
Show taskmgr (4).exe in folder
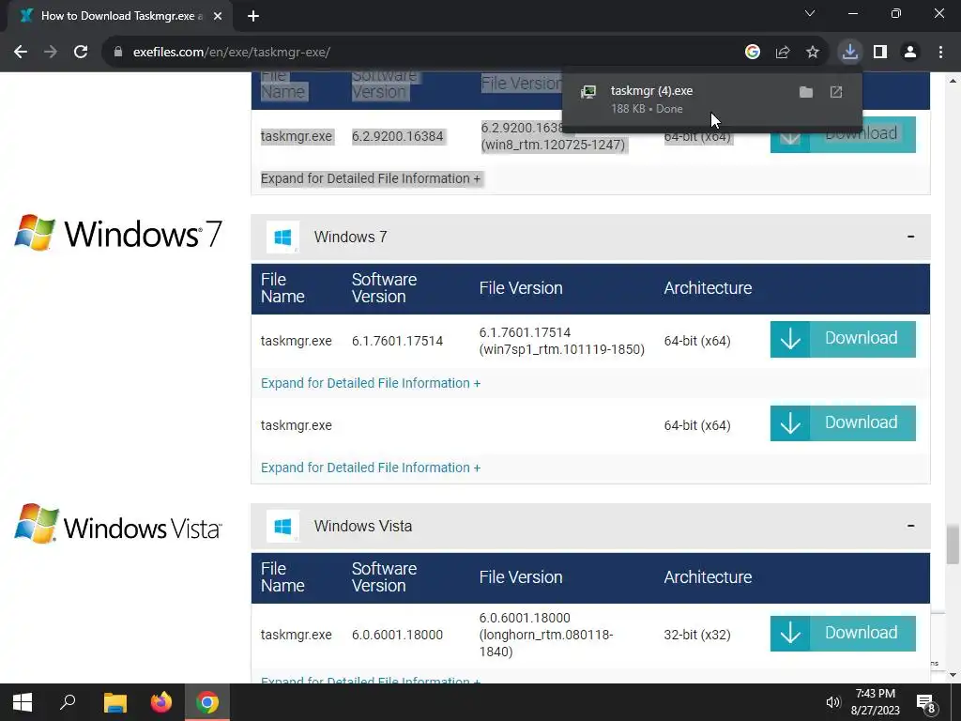(806, 92)
